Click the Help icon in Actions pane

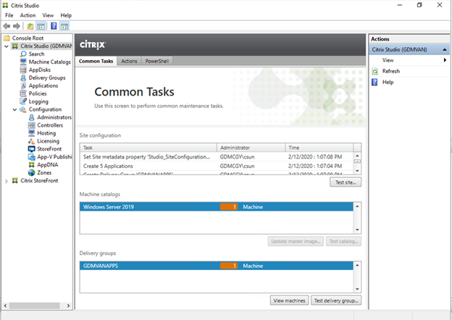(x=374, y=82)
